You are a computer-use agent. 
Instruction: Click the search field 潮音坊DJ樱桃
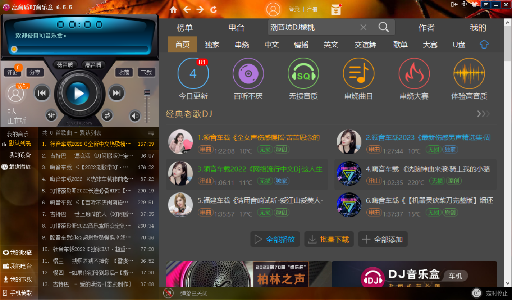pos(313,27)
